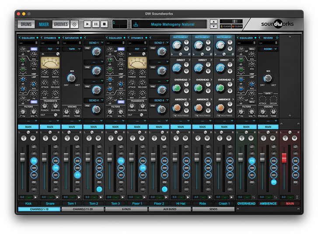This screenshot has width=318, height=234.
Task: Toggle the RV reverb insert on AMBIENCE
Action: pyautogui.click(x=273, y=182)
